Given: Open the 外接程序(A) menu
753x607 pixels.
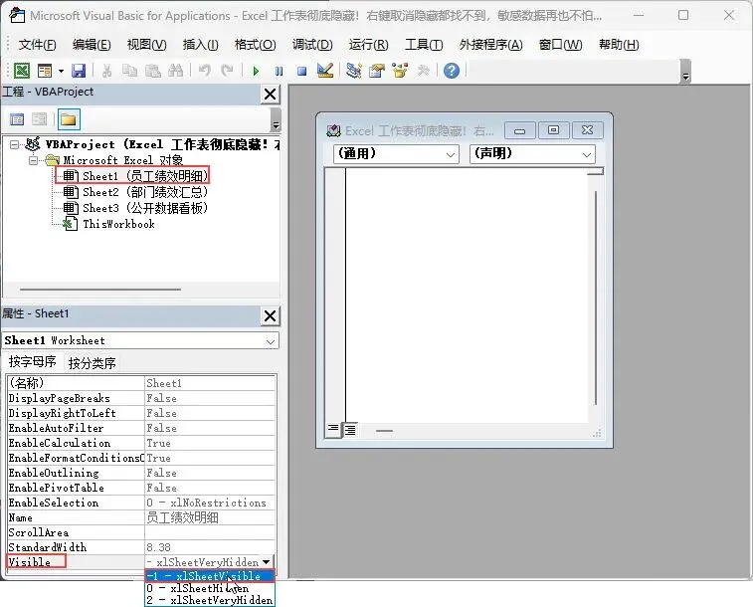Looking at the screenshot, I should [x=490, y=45].
